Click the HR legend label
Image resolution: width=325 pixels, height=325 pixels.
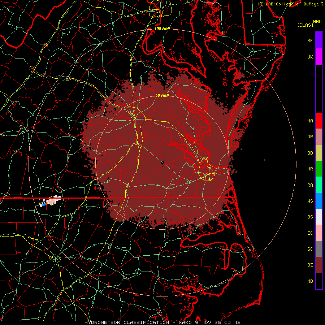(x=310, y=169)
